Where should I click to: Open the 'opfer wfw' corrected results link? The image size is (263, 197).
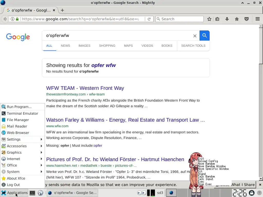pyautogui.click(x=104, y=65)
